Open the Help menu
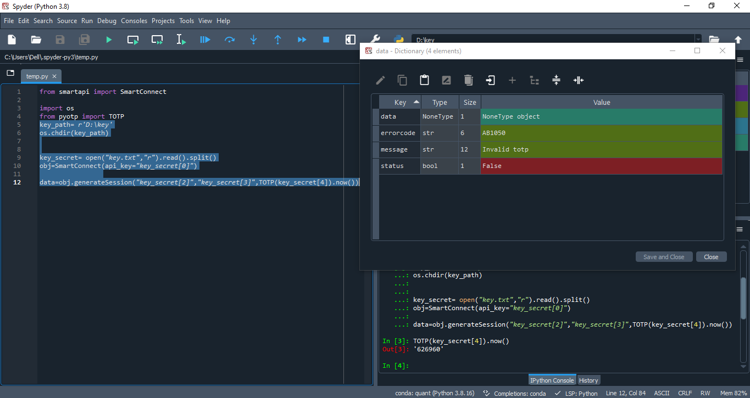Viewport: 750px width, 398px height. pos(224,21)
